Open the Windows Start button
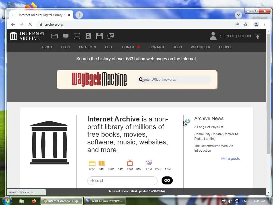 tap(7, 201)
